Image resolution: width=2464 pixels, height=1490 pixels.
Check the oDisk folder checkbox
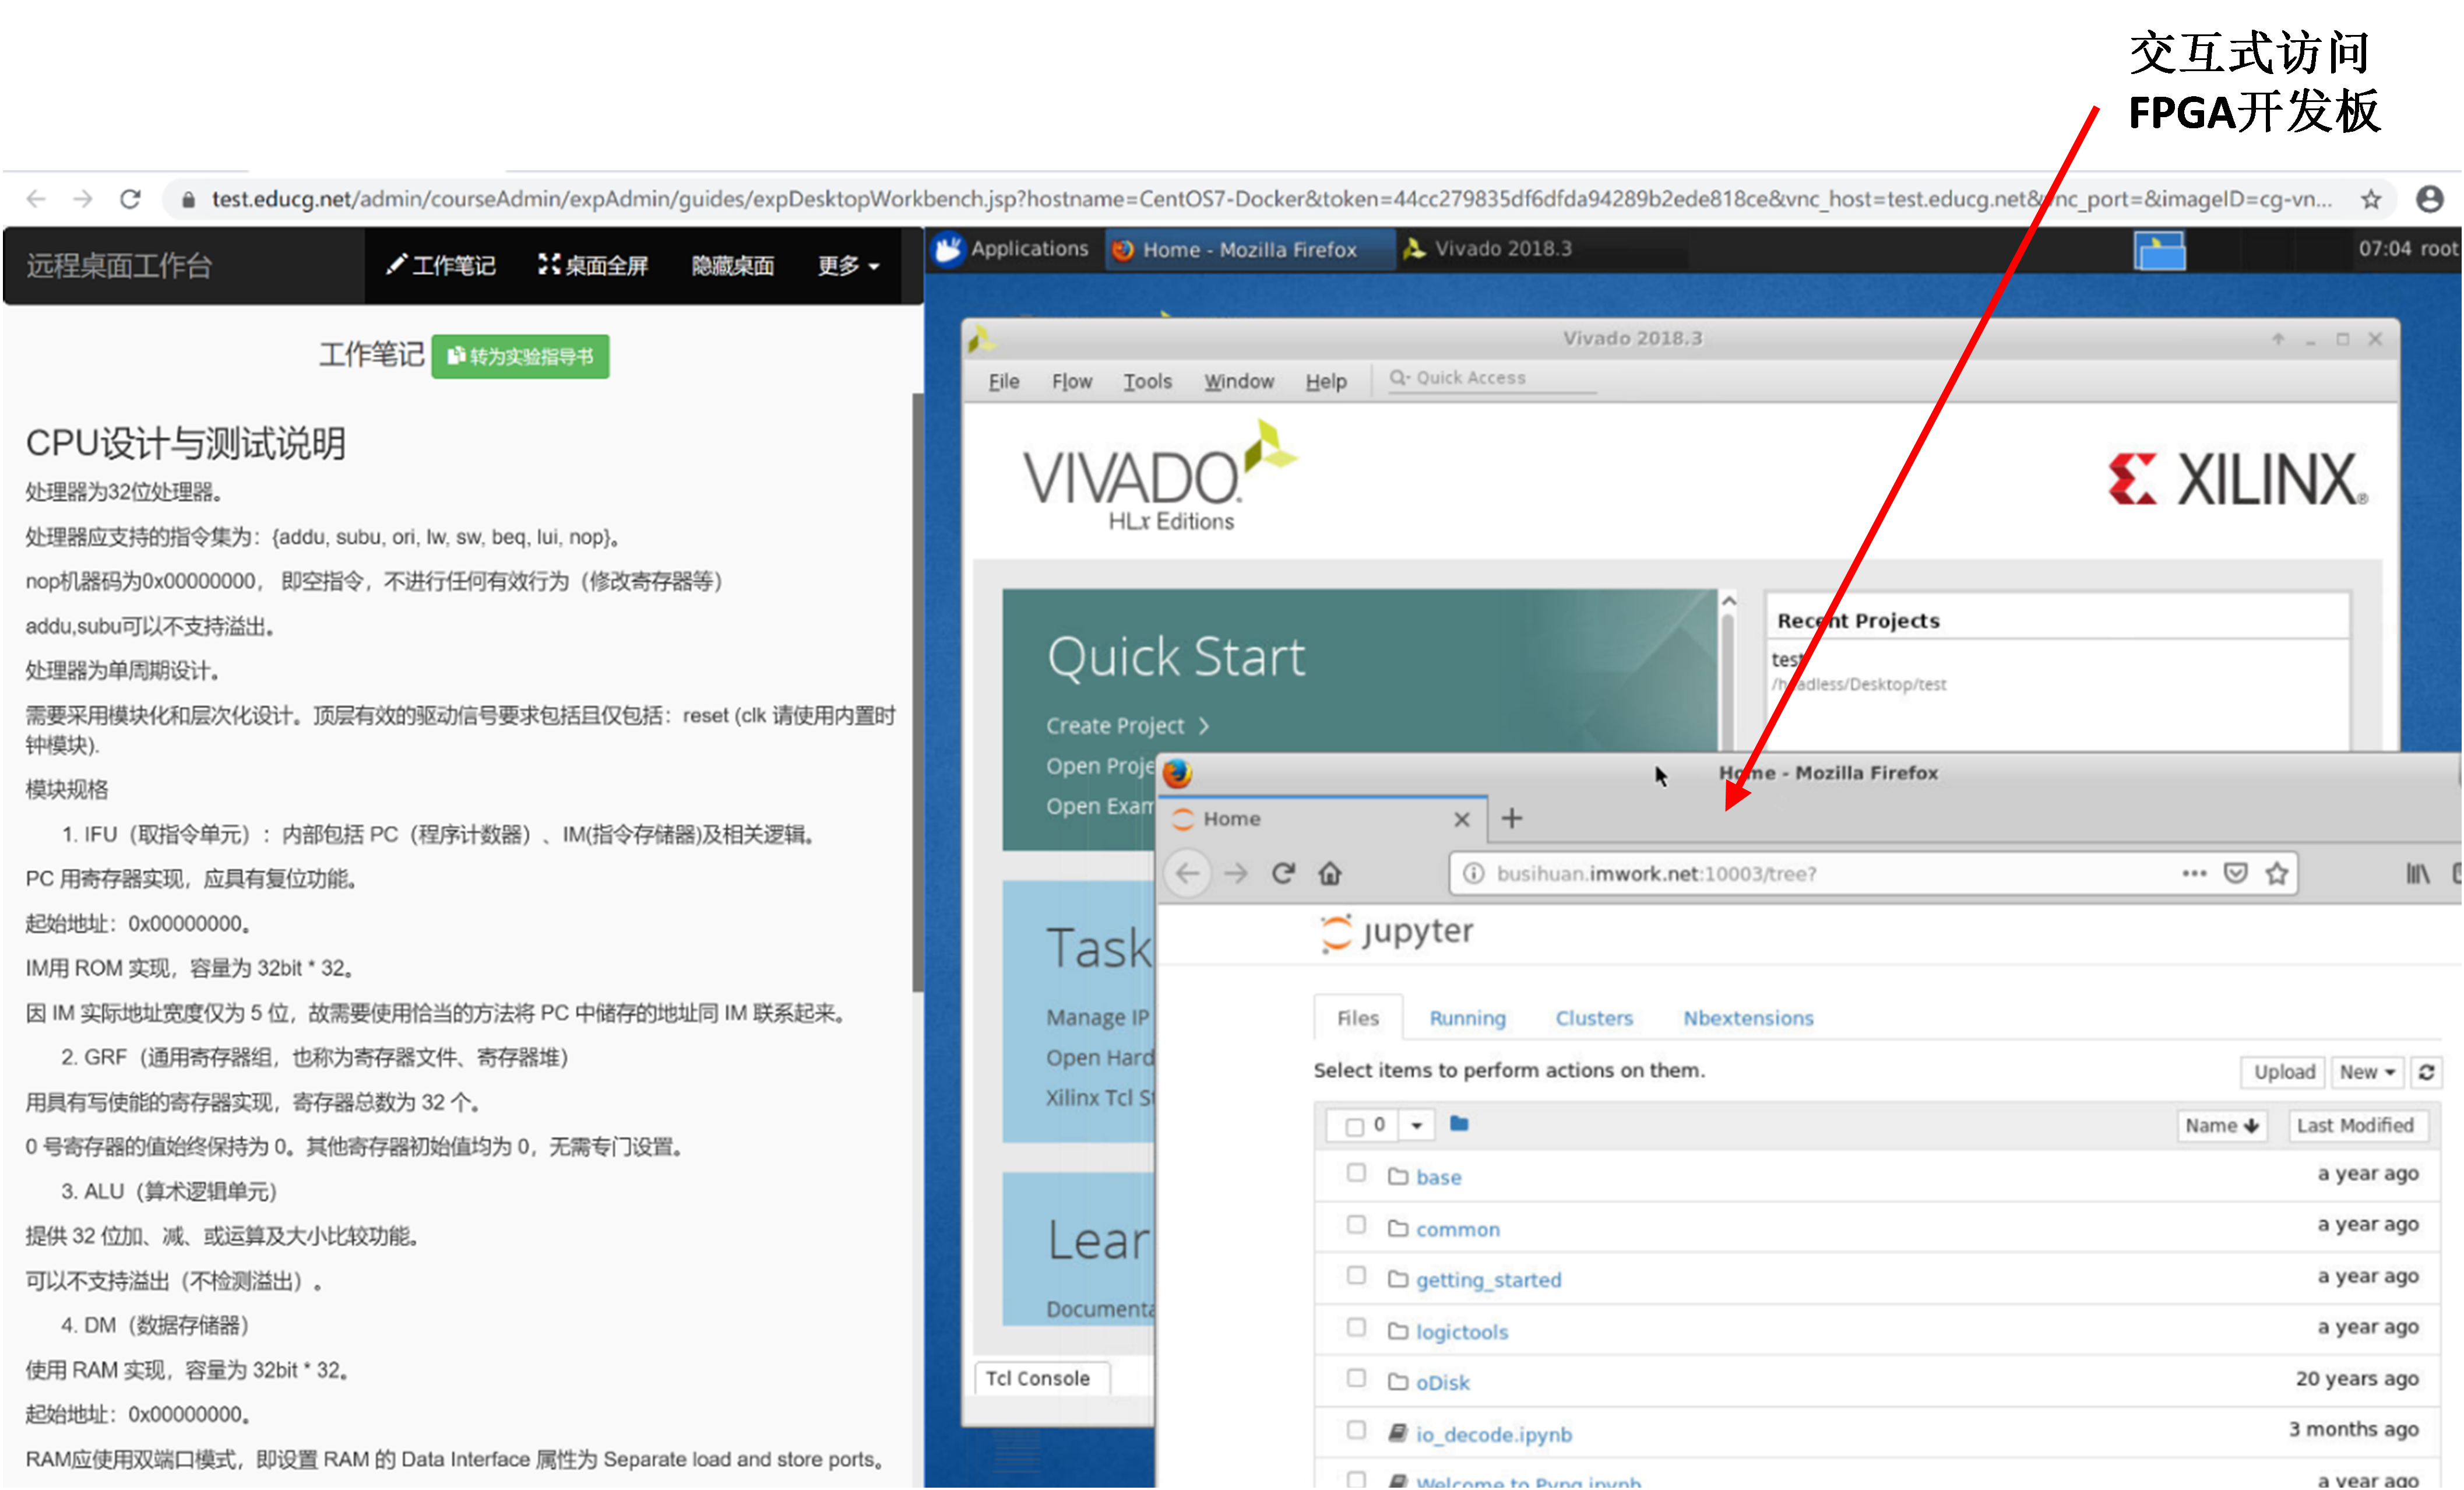click(1355, 1378)
